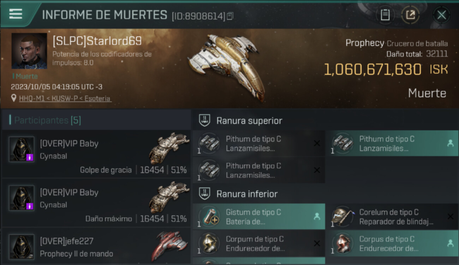The image size is (459, 265).
Task: Close the Informe de Muertes window
Action: pyautogui.click(x=441, y=15)
